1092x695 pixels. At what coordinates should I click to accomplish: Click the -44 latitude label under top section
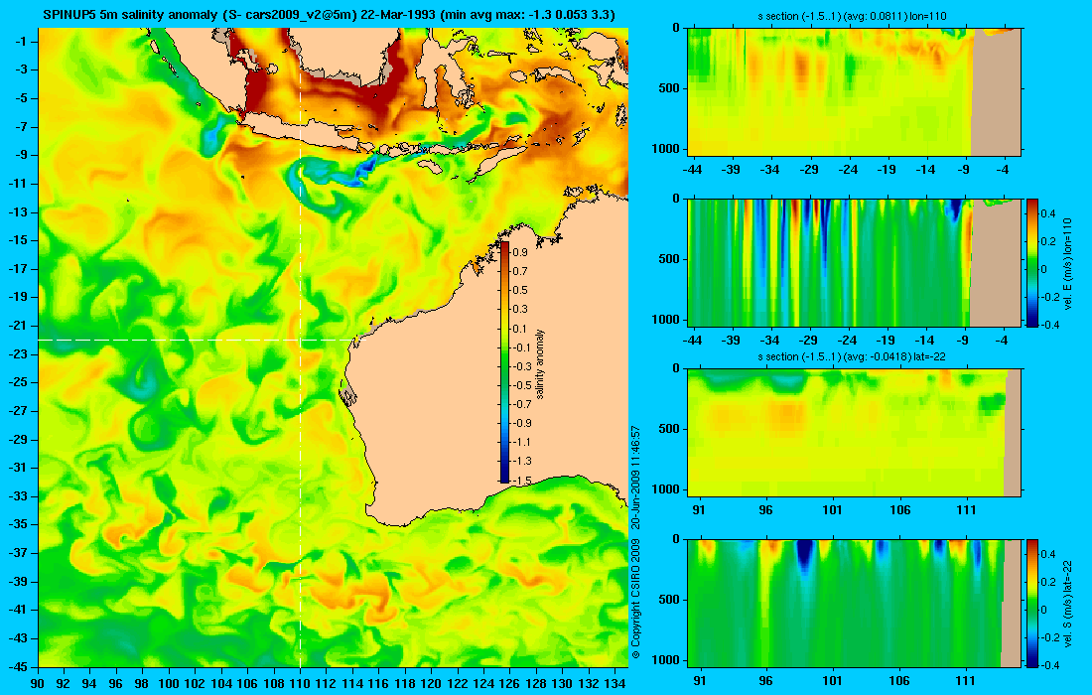[x=692, y=169]
